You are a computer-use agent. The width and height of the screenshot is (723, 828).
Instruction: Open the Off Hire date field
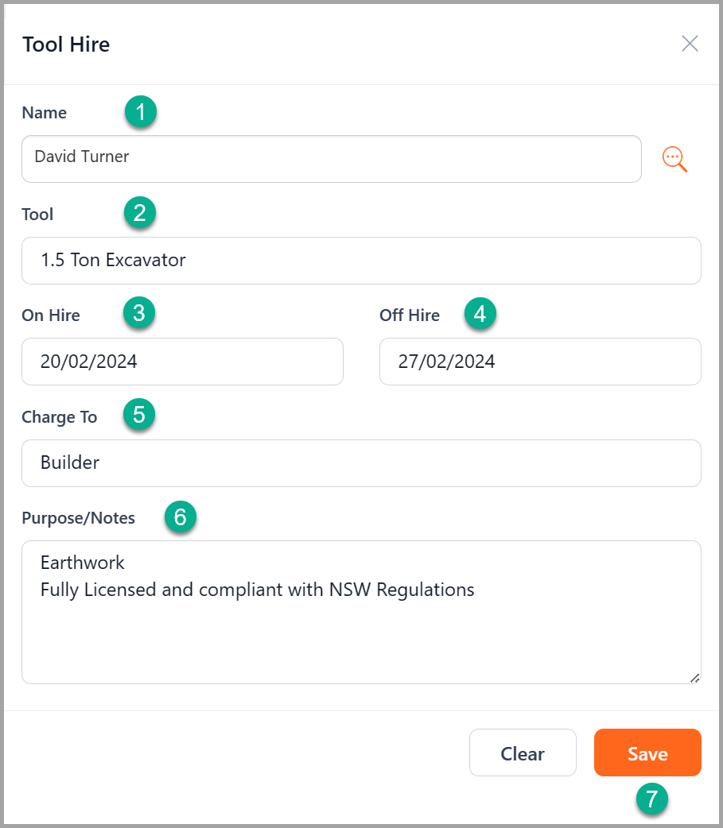[540, 362]
